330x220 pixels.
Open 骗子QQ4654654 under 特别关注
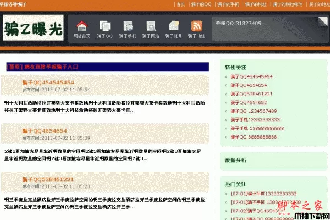click(x=249, y=85)
